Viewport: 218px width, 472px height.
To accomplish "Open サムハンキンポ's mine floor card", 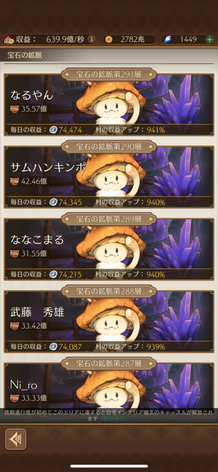I will tap(109, 177).
